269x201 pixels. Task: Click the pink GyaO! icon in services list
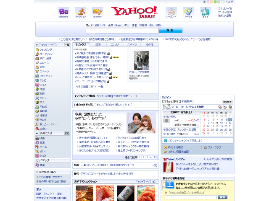click(x=37, y=85)
